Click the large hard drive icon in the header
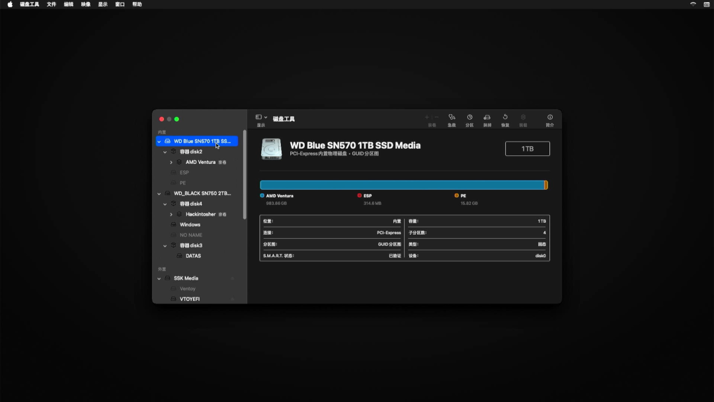This screenshot has height=402, width=714. pyautogui.click(x=272, y=149)
